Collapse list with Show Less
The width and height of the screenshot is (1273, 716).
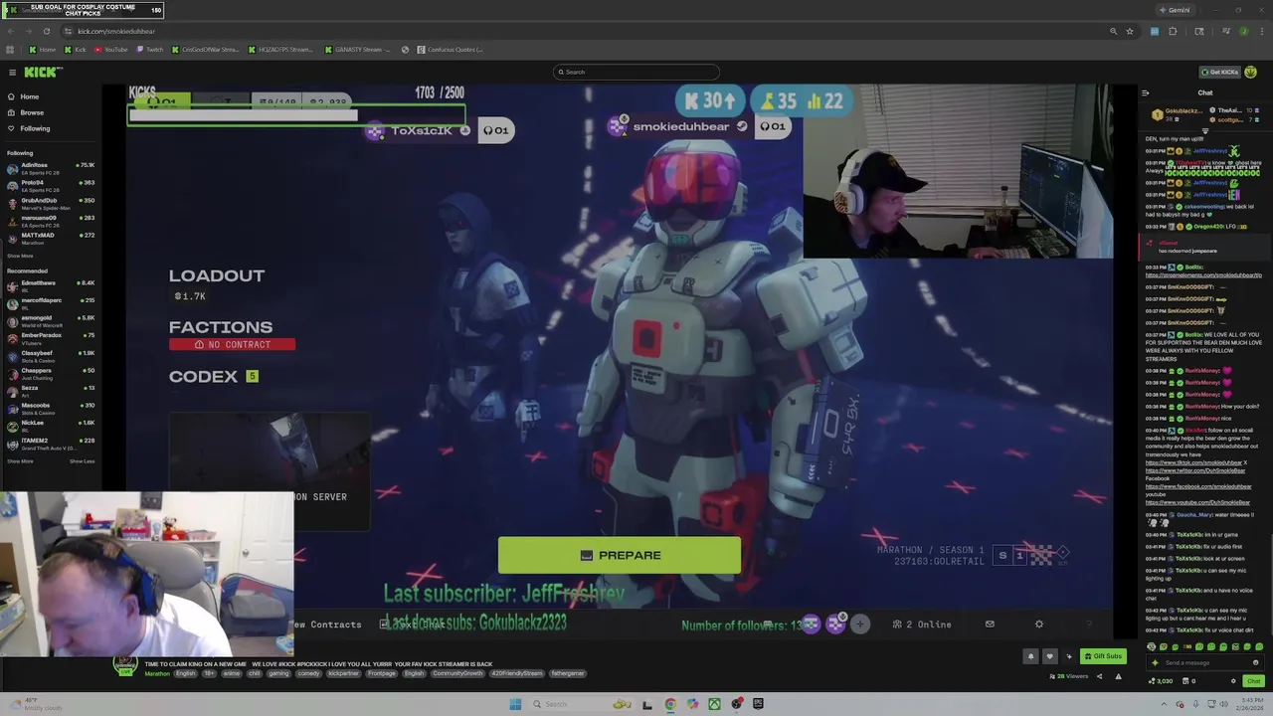pos(82,460)
